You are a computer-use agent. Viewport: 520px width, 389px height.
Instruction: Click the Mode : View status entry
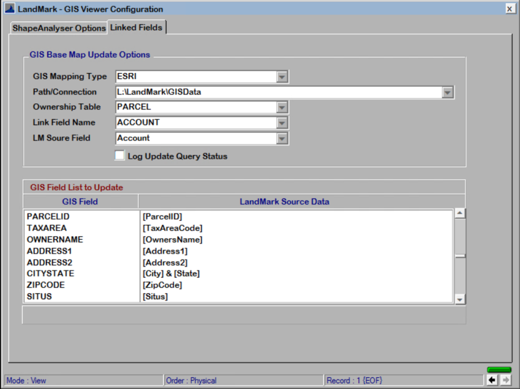pyautogui.click(x=84, y=380)
